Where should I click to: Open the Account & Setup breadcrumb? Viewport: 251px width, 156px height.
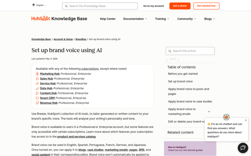pos(63,39)
